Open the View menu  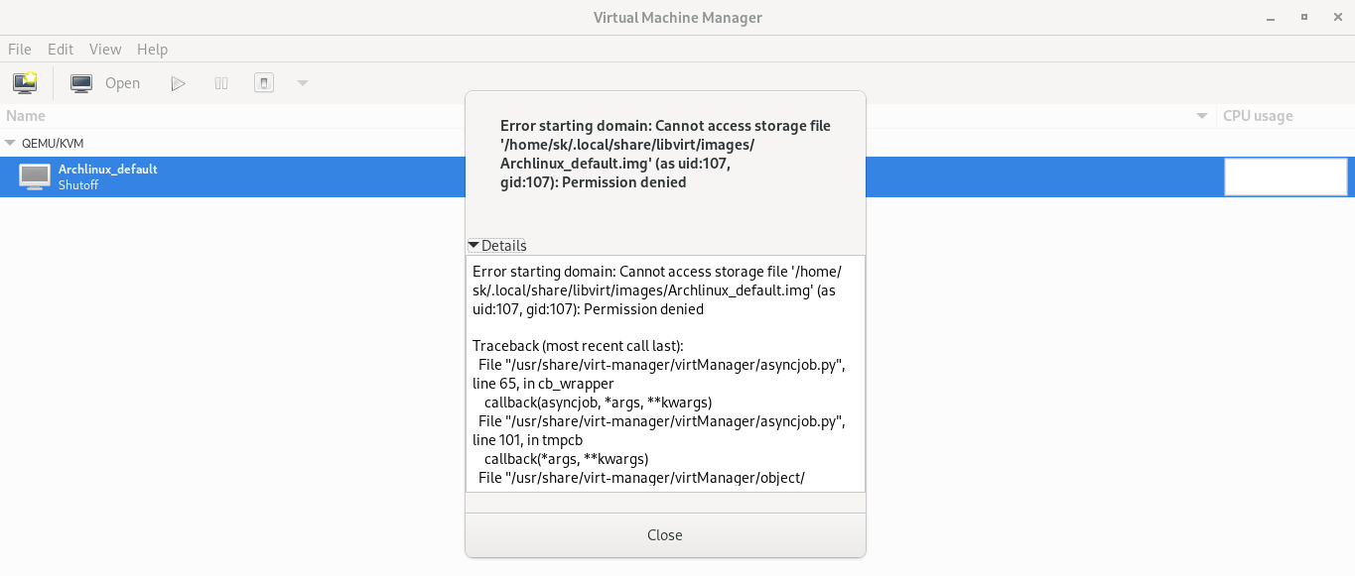coord(105,49)
